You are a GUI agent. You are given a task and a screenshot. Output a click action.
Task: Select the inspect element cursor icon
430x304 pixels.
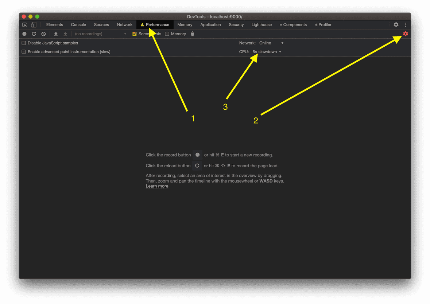tap(24, 24)
